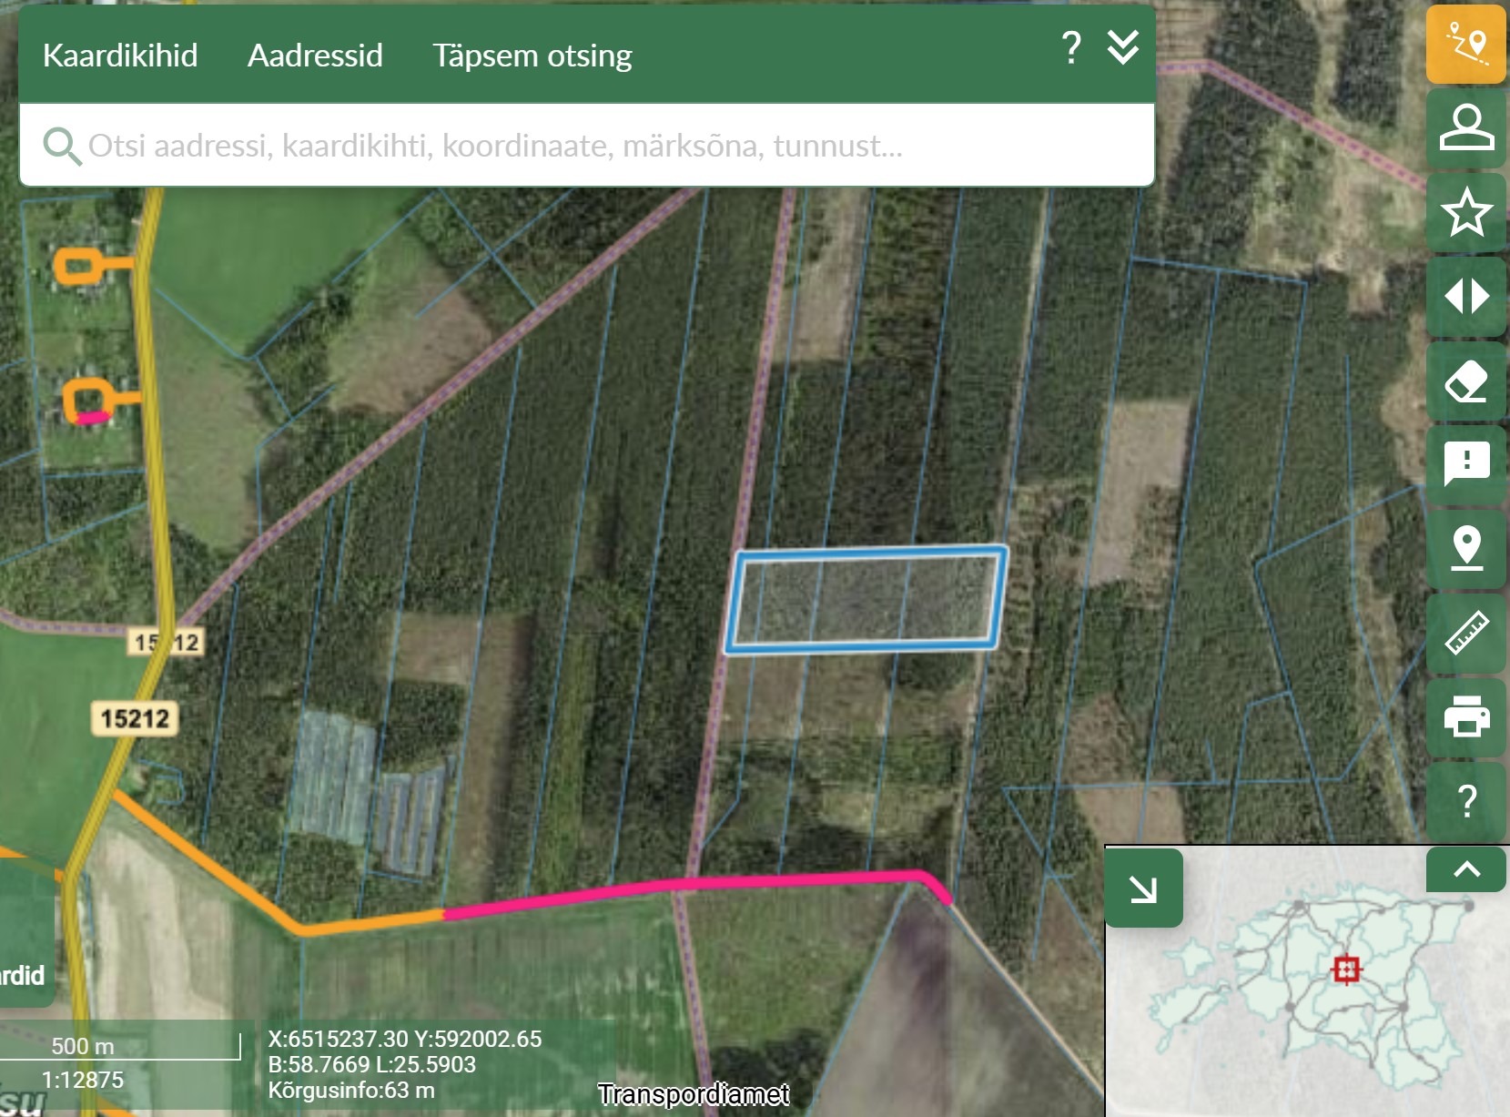Viewport: 1510px width, 1117px height.
Task: Select the ruler measurement tool
Action: click(1465, 633)
